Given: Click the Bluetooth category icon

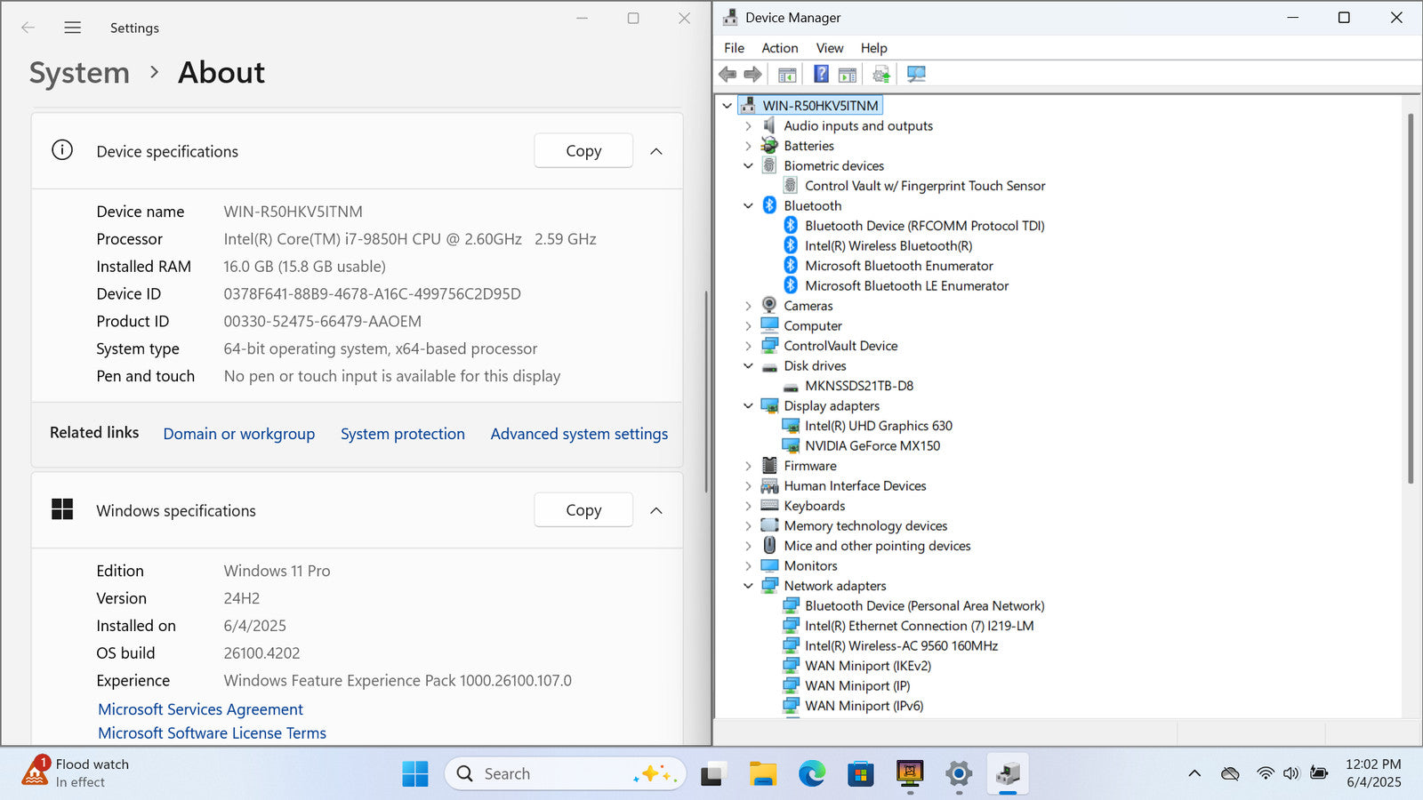Looking at the screenshot, I should [x=769, y=205].
